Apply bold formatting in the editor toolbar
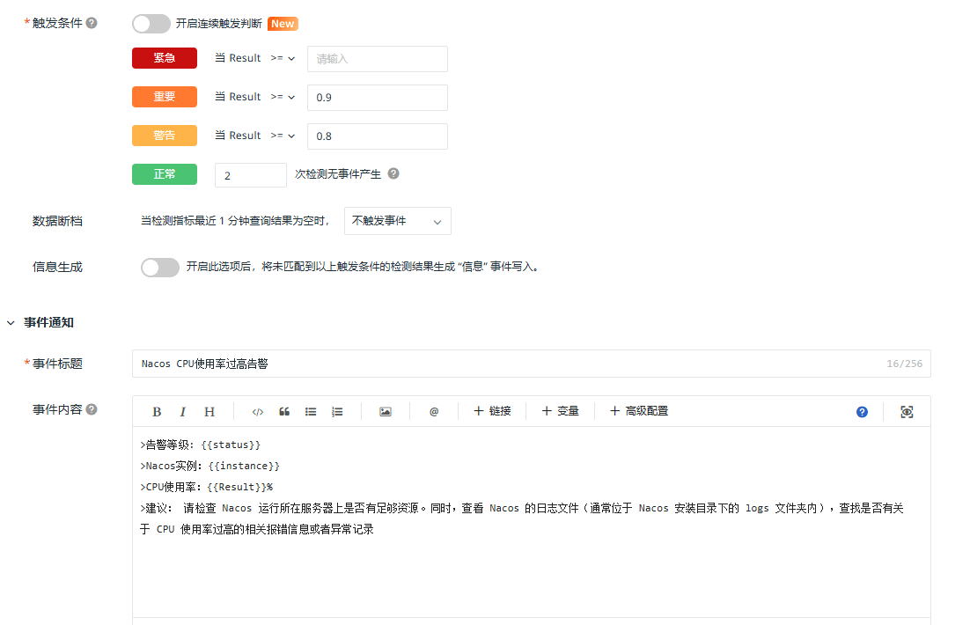 [157, 411]
